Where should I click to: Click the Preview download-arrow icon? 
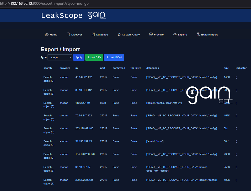coord(151,34)
